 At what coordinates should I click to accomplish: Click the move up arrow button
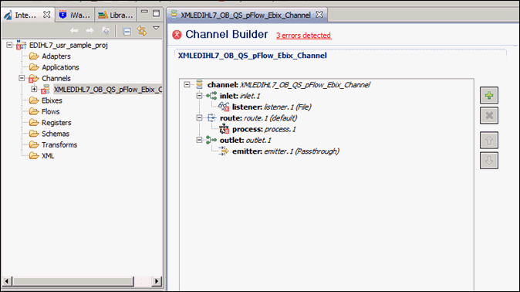(x=489, y=140)
